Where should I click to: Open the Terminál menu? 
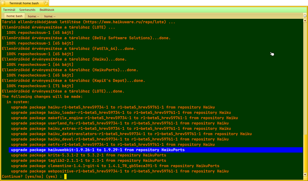coord(9,10)
